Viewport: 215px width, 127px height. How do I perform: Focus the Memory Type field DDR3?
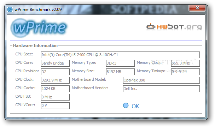[120, 63]
